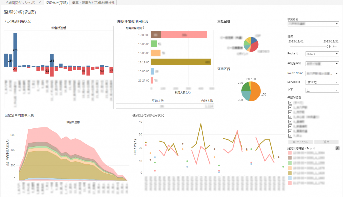Uncheck the 停留所連番 checkbox starting with 5_
Viewport: 343px width, 197px height.
(290, 126)
